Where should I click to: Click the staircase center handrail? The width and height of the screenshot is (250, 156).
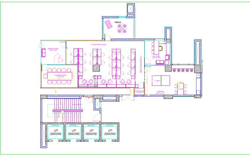(68, 110)
